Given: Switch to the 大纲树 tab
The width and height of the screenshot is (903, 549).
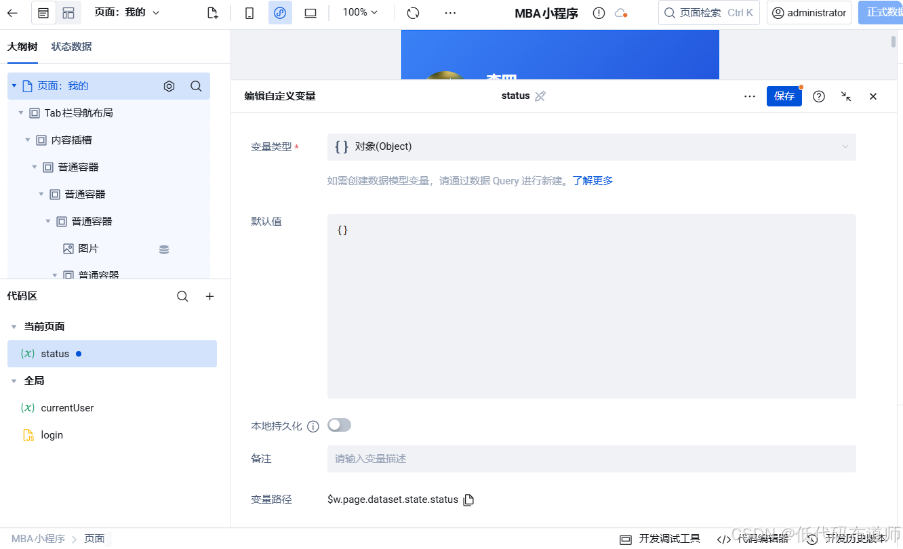Looking at the screenshot, I should point(23,46).
